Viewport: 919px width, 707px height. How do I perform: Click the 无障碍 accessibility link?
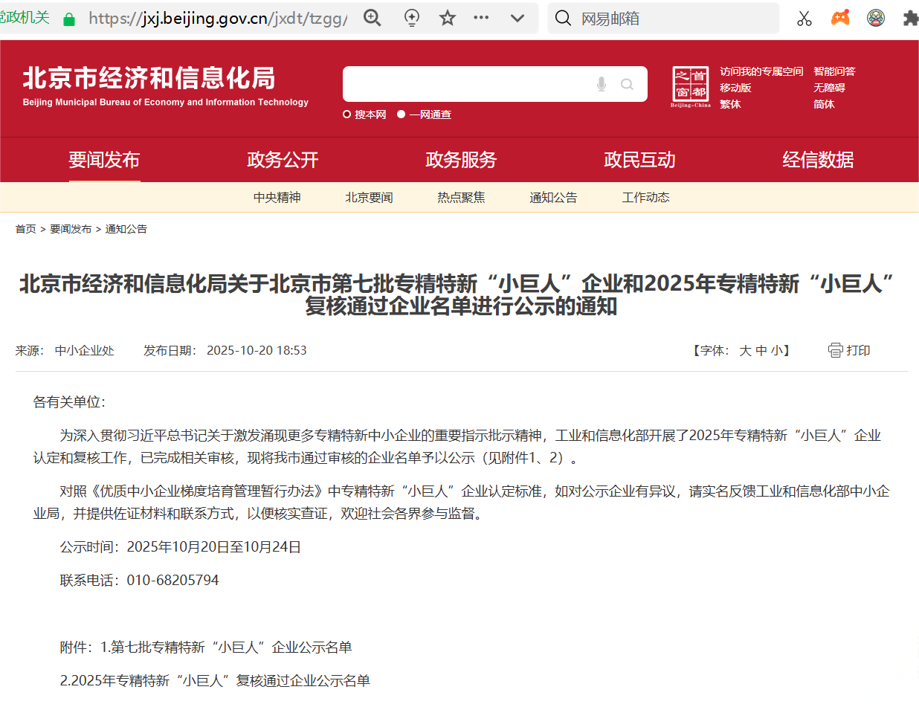829,88
